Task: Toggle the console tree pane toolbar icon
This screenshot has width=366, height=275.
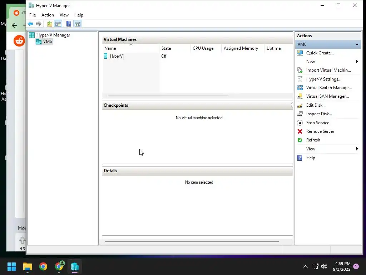Action: [x=58, y=24]
